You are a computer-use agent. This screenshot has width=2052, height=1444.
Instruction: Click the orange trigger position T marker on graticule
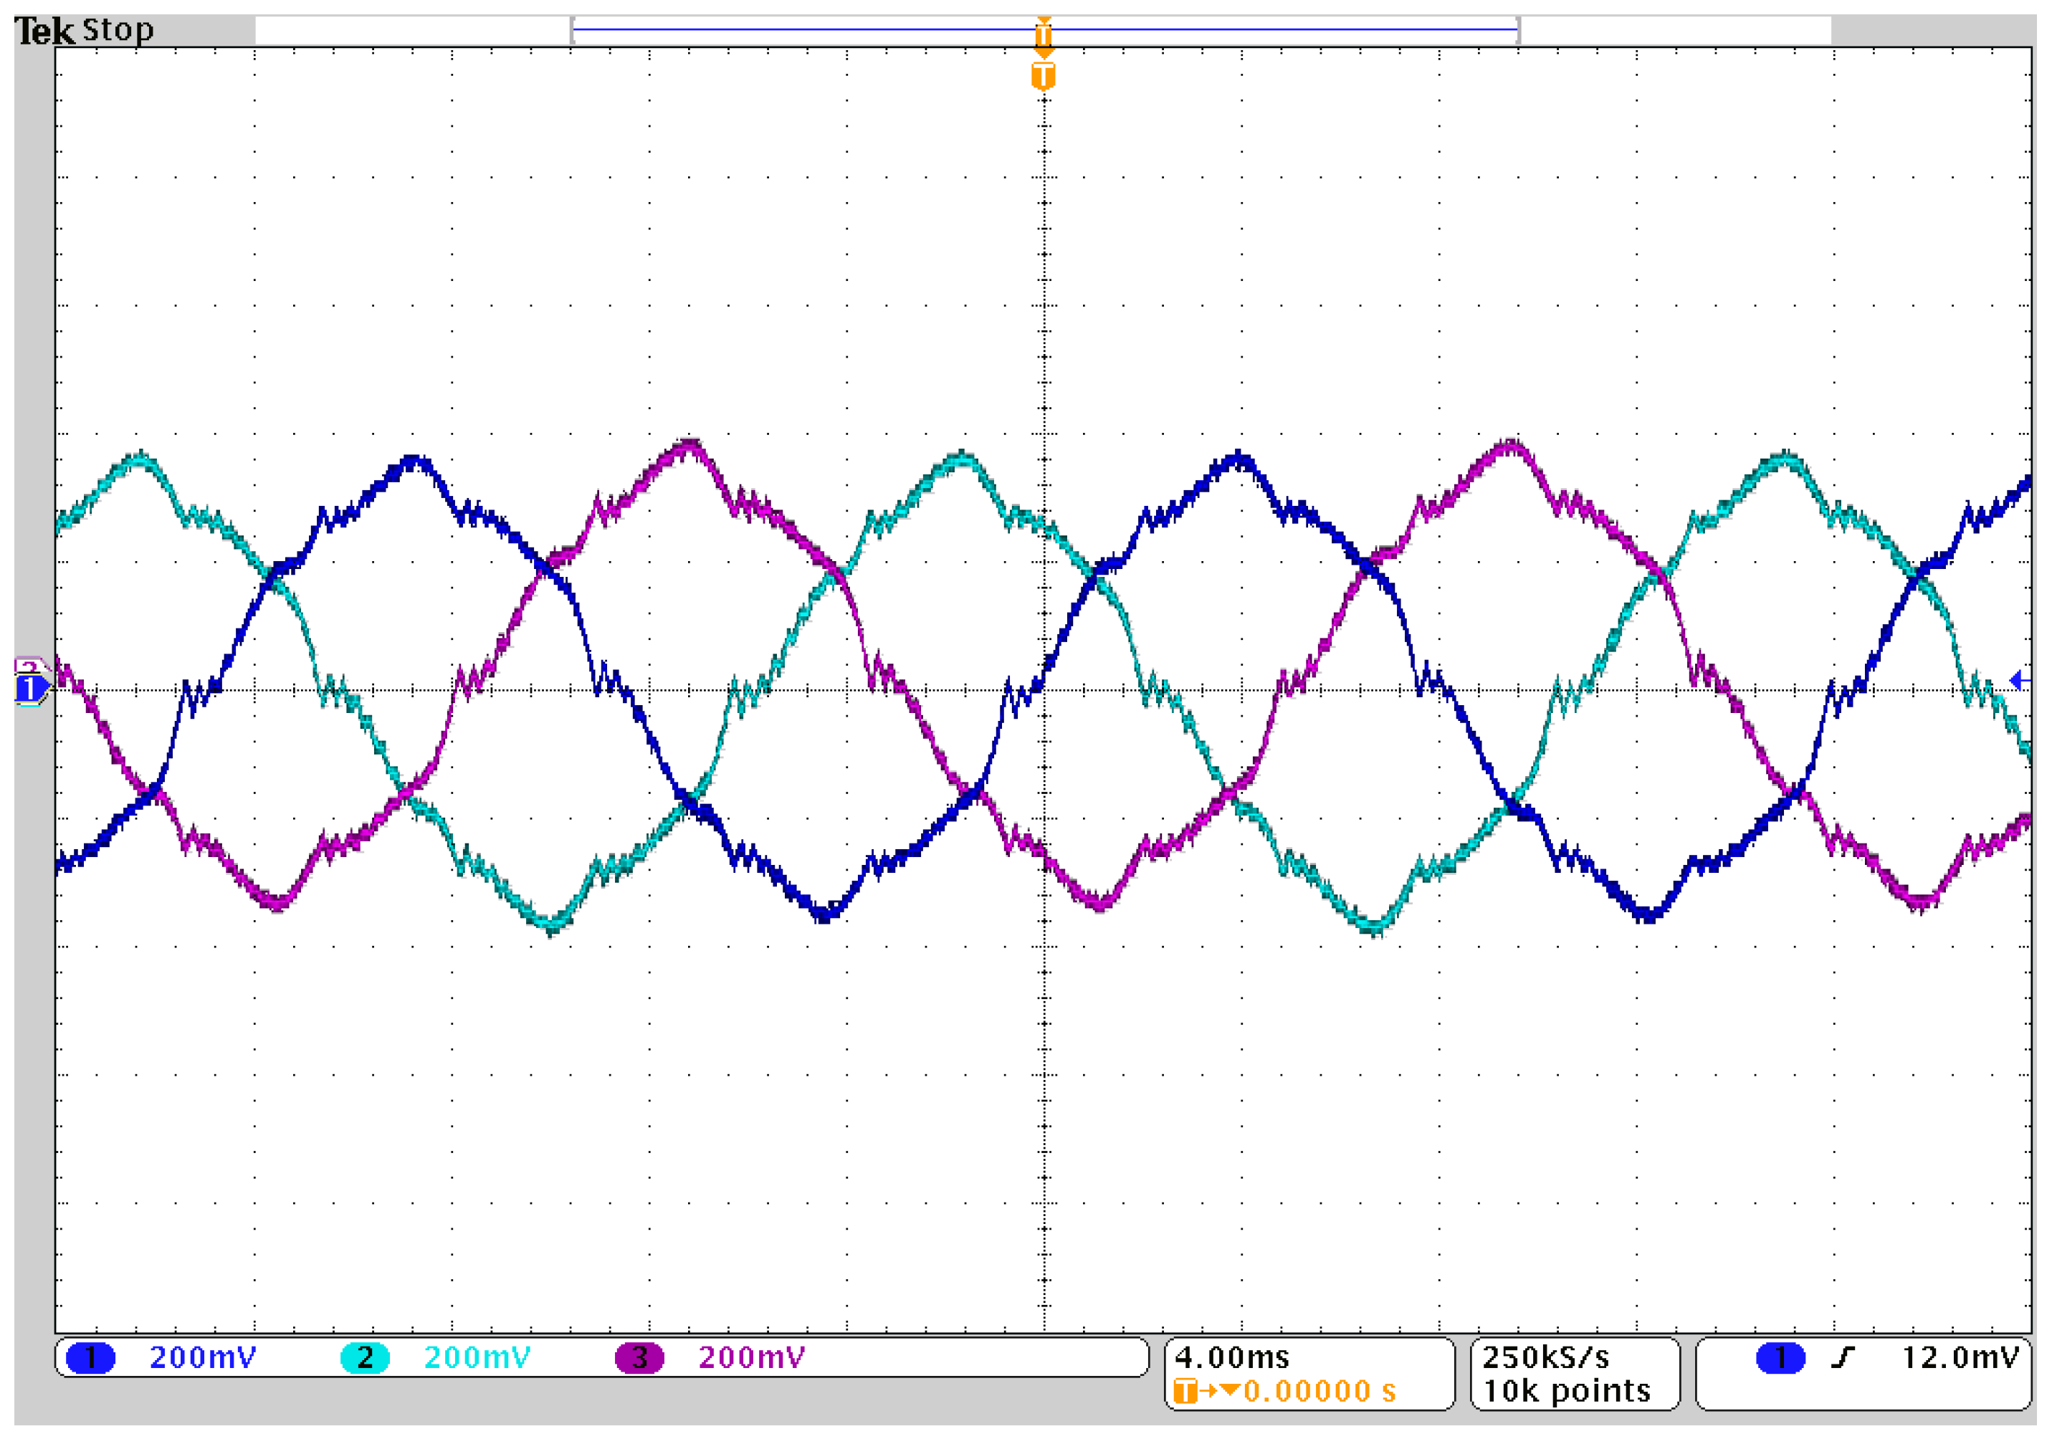tap(1043, 75)
